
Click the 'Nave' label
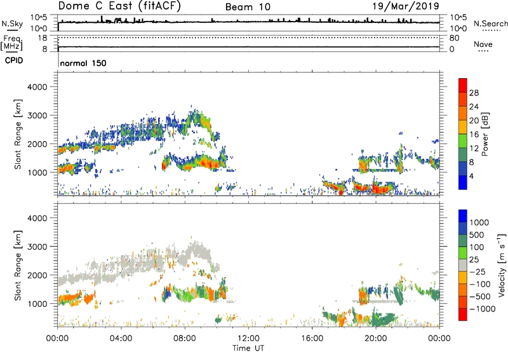pyautogui.click(x=483, y=44)
